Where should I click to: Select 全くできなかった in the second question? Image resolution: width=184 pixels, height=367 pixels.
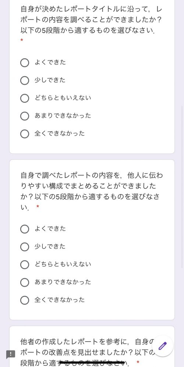pyautogui.click(x=25, y=300)
